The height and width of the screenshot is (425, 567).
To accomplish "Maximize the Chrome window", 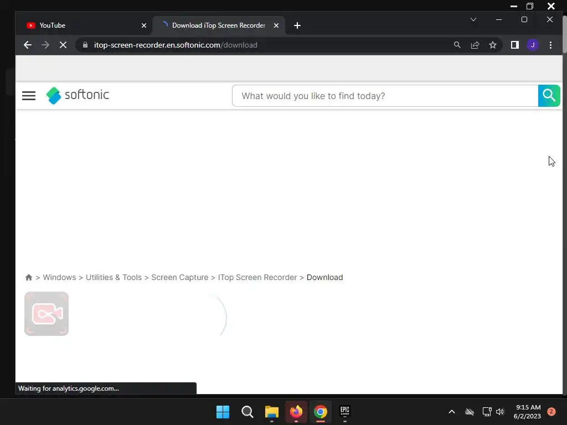I will pos(524,19).
